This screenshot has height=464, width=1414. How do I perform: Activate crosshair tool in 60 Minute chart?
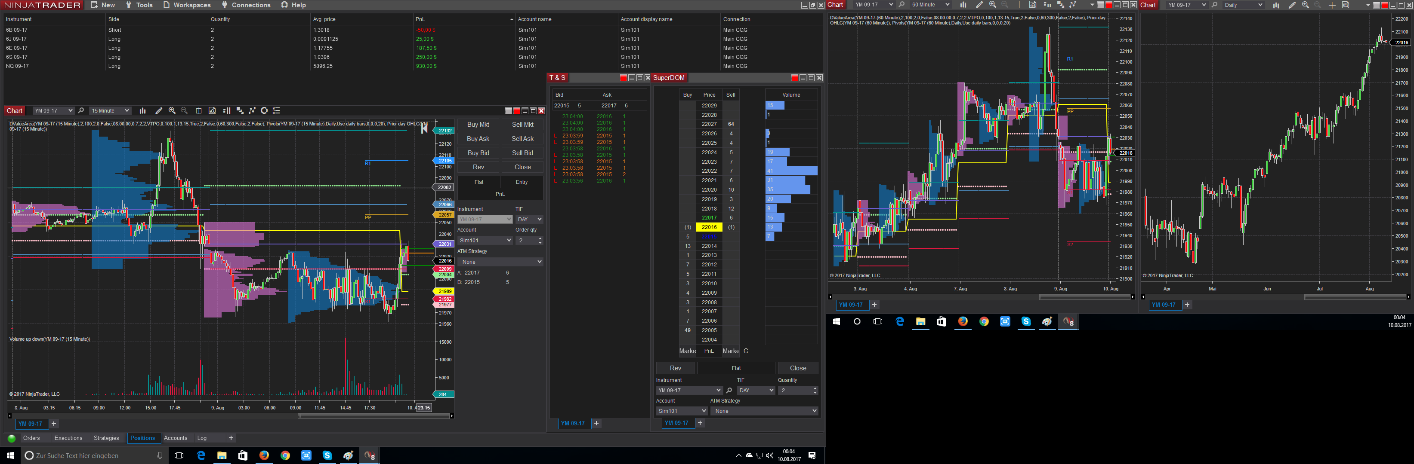(1019, 5)
